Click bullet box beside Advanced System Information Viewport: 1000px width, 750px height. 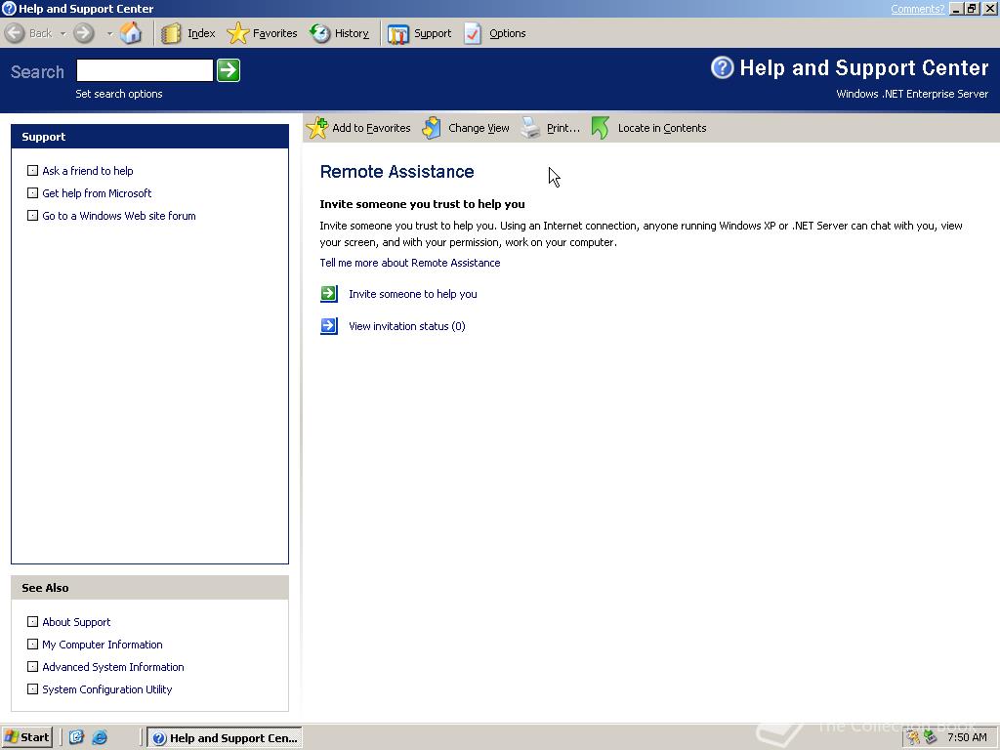(32, 666)
